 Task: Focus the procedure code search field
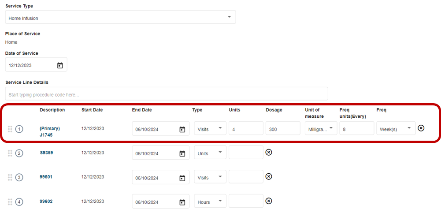[167, 94]
